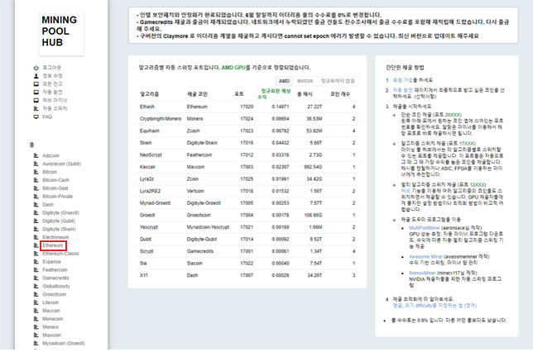Click the chart icon beside Maxcoin
This screenshot has height=352, width=533.
pyautogui.click(x=36, y=310)
